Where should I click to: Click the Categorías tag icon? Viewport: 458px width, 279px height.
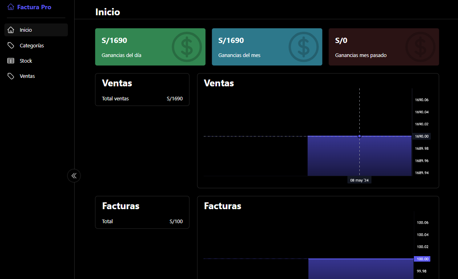[11, 45]
